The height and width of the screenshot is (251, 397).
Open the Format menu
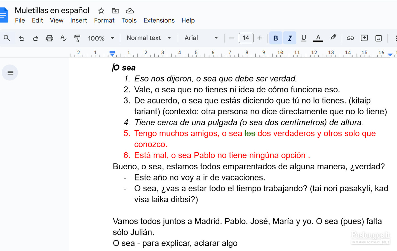[x=104, y=20]
